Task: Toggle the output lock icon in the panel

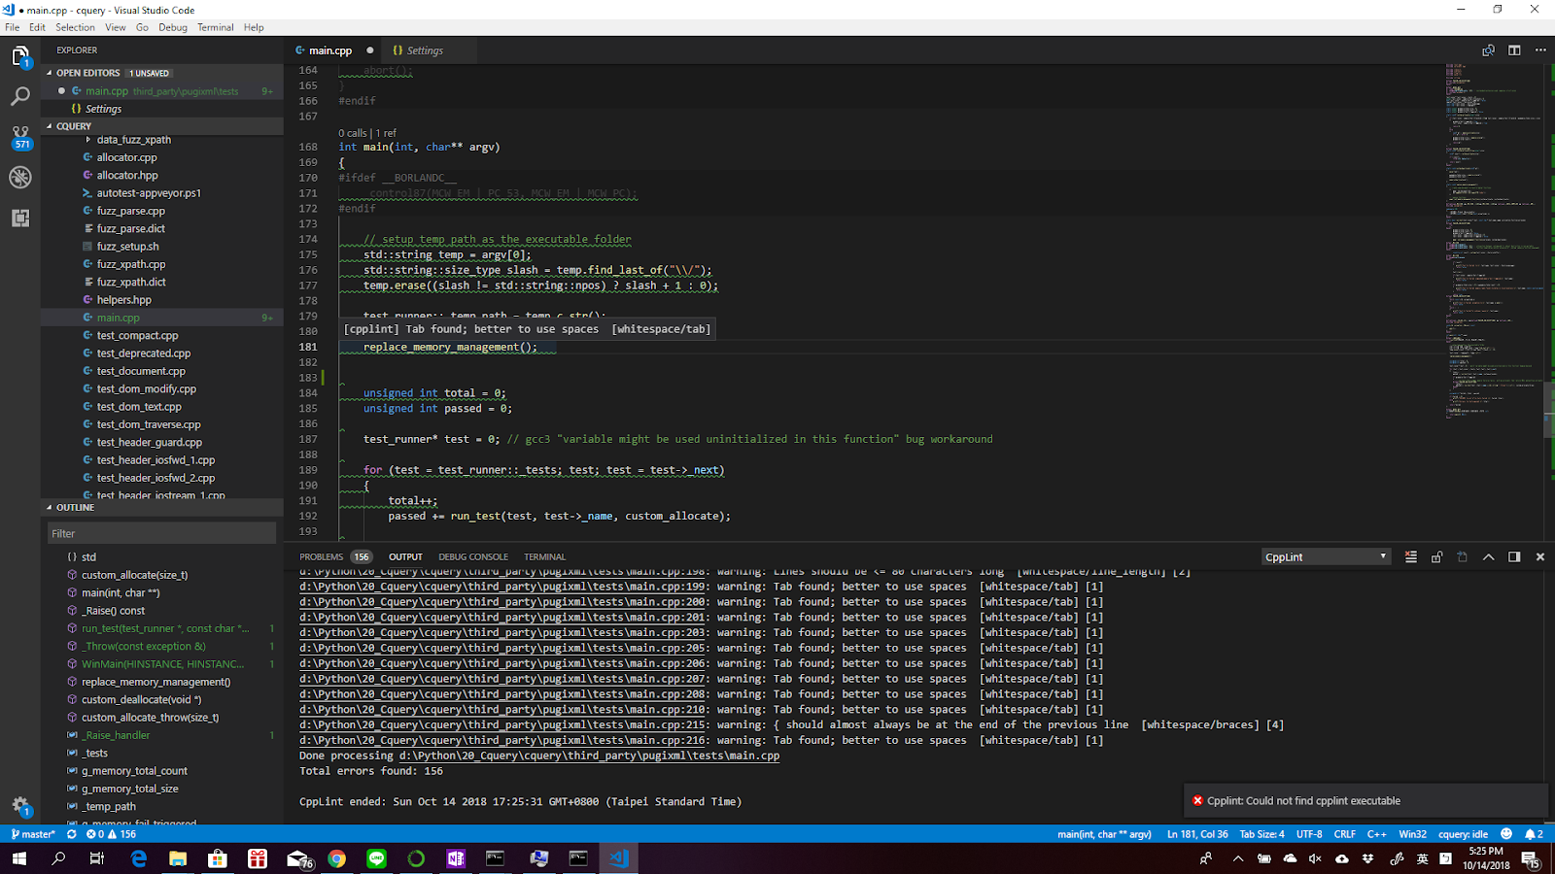Action: 1436,555
